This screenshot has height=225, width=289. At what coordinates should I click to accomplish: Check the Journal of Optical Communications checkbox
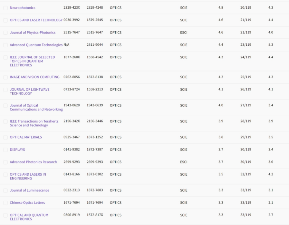click(5, 105)
